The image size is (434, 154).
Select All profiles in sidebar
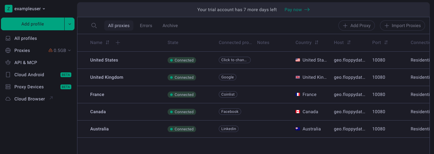[26, 38]
